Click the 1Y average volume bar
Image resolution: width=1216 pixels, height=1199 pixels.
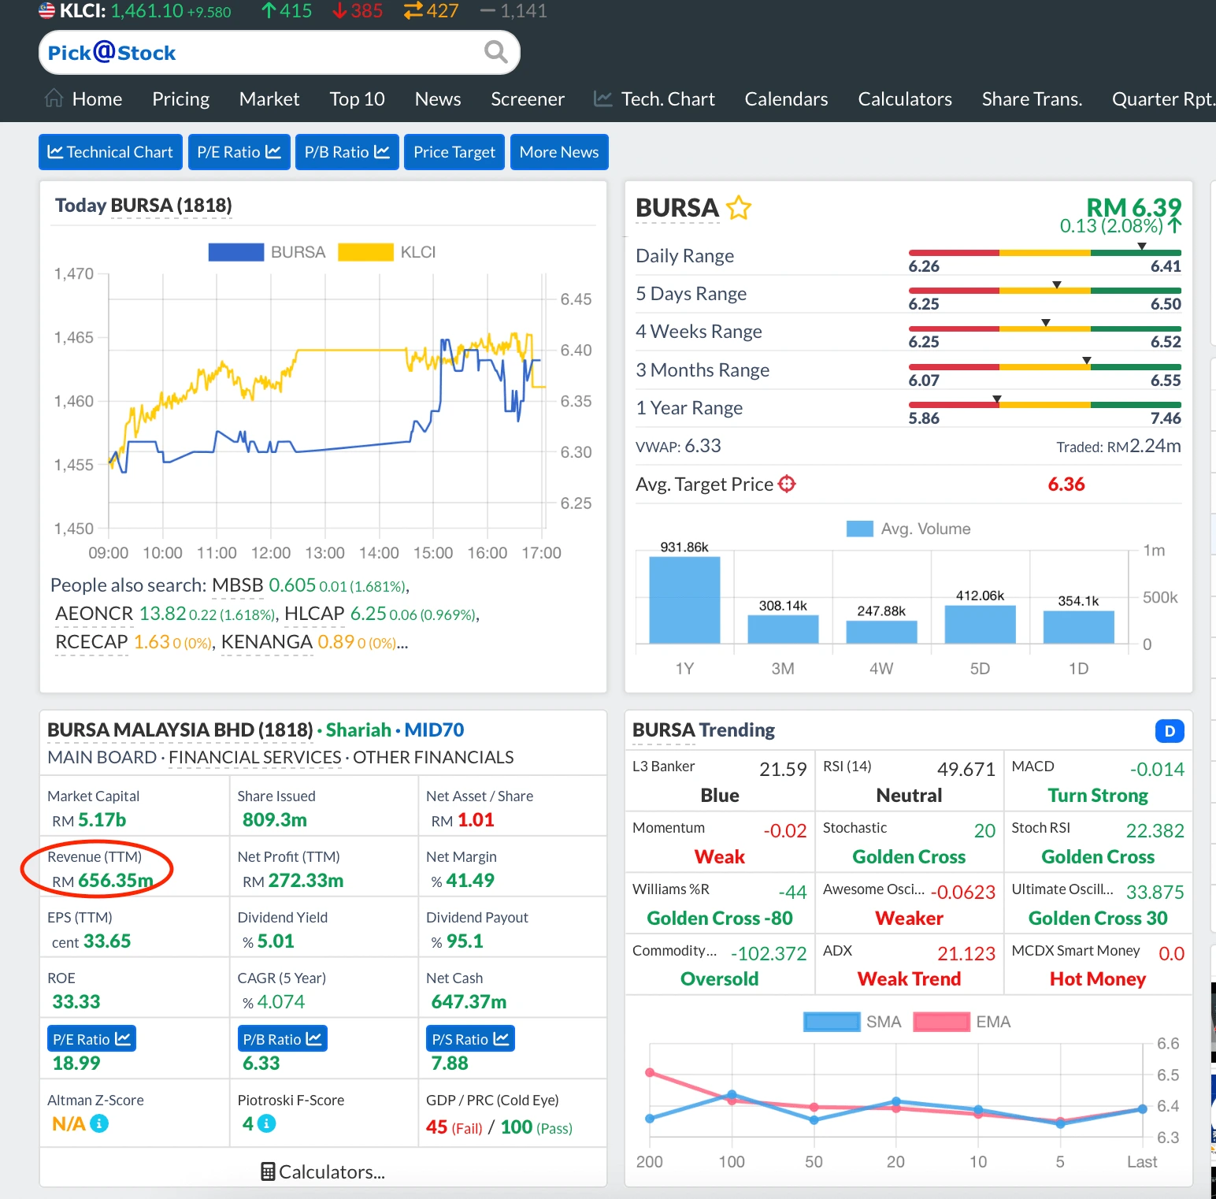(684, 600)
